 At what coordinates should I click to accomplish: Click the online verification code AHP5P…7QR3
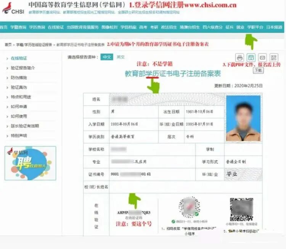[133, 213]
